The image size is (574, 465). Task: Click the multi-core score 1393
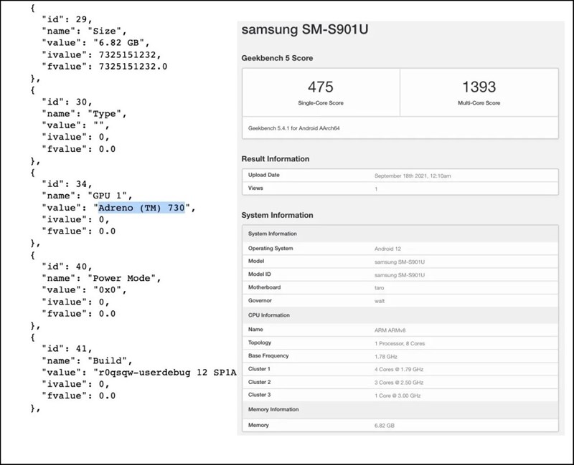pyautogui.click(x=479, y=87)
